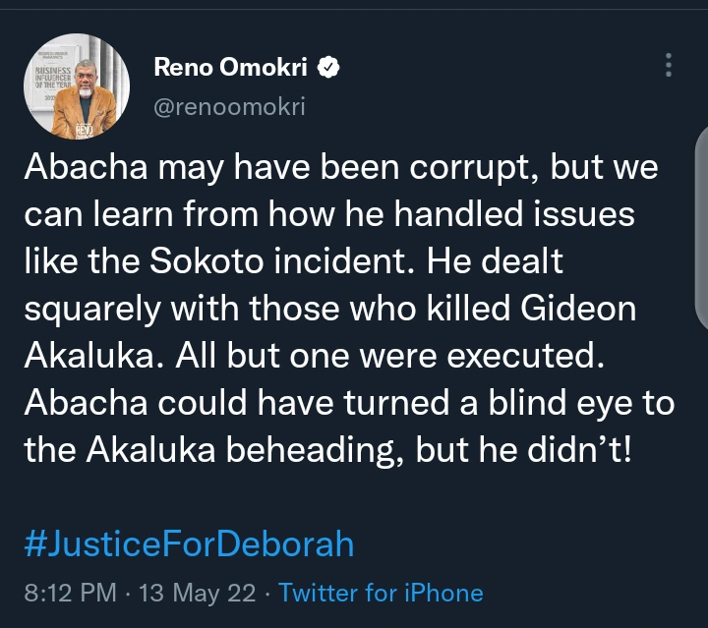Open the Twitter for iPhone source link

(381, 593)
